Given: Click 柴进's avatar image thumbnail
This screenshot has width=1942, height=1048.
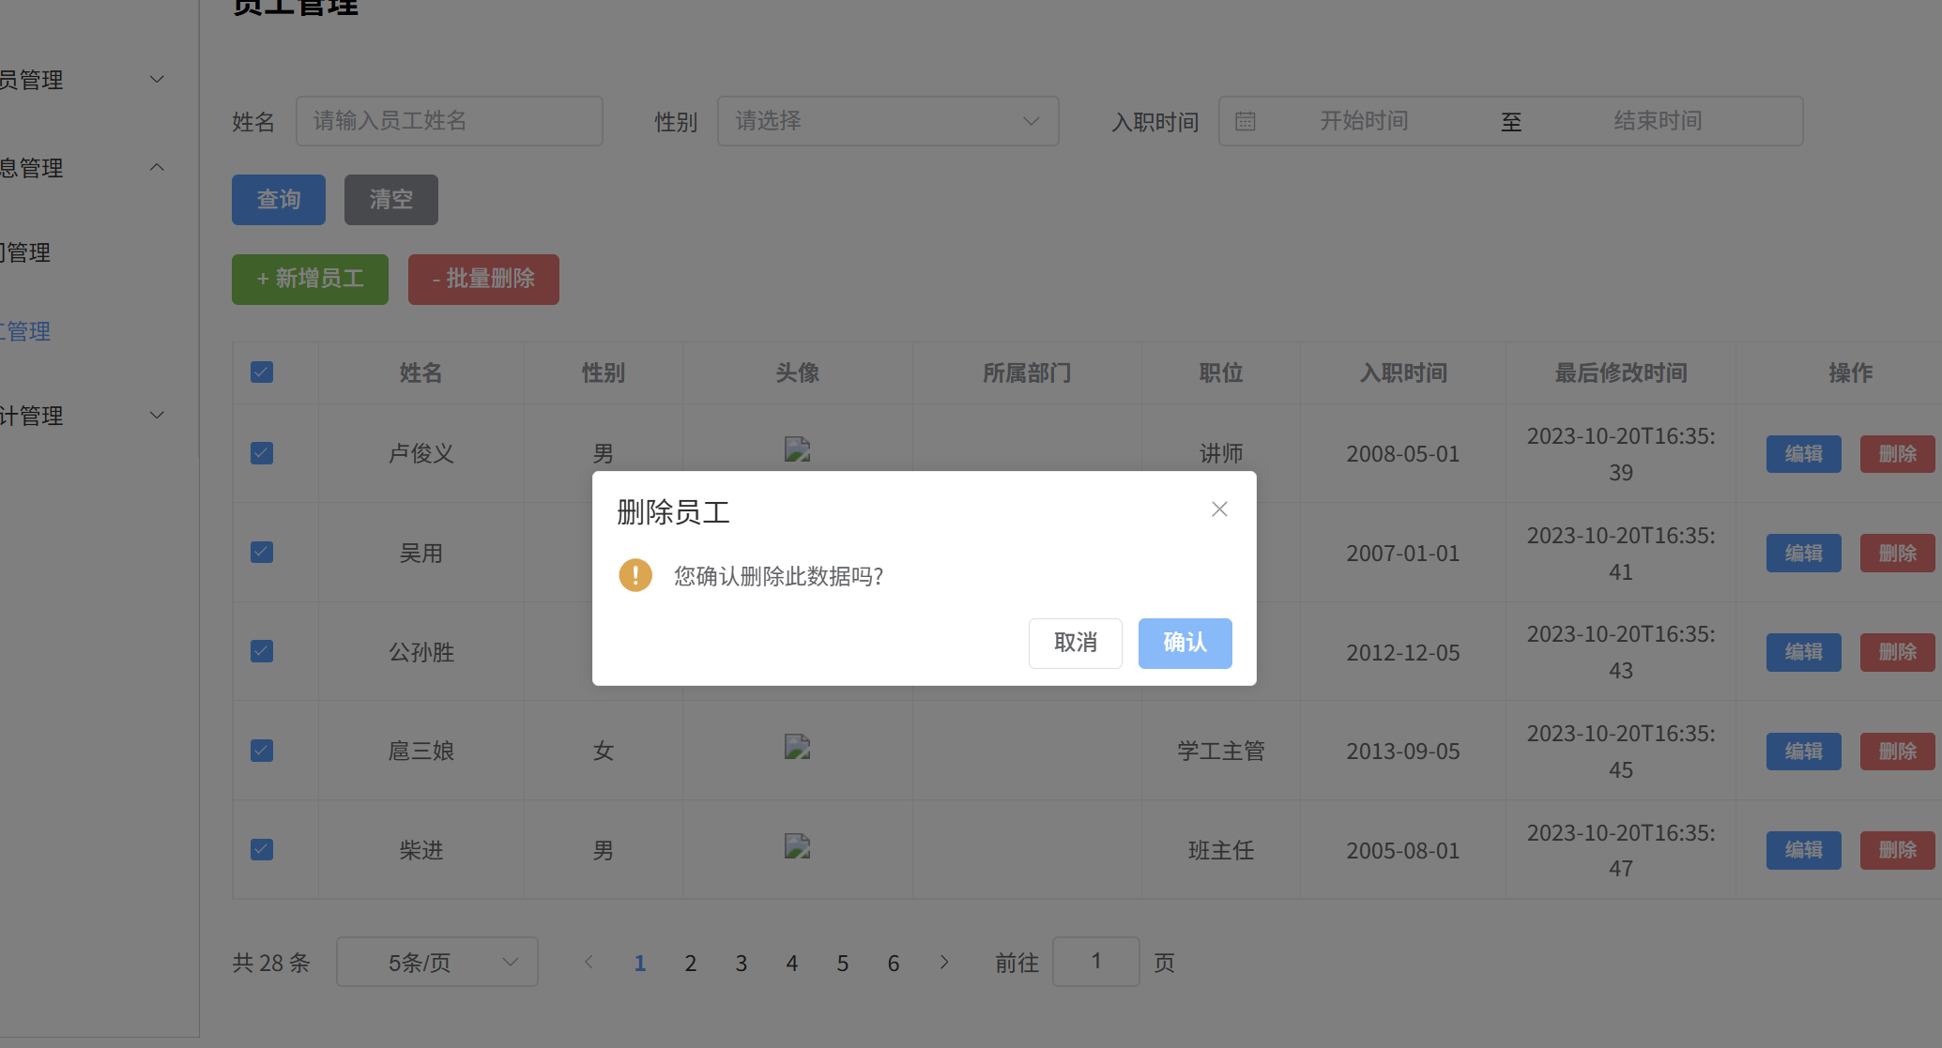Looking at the screenshot, I should 797,847.
